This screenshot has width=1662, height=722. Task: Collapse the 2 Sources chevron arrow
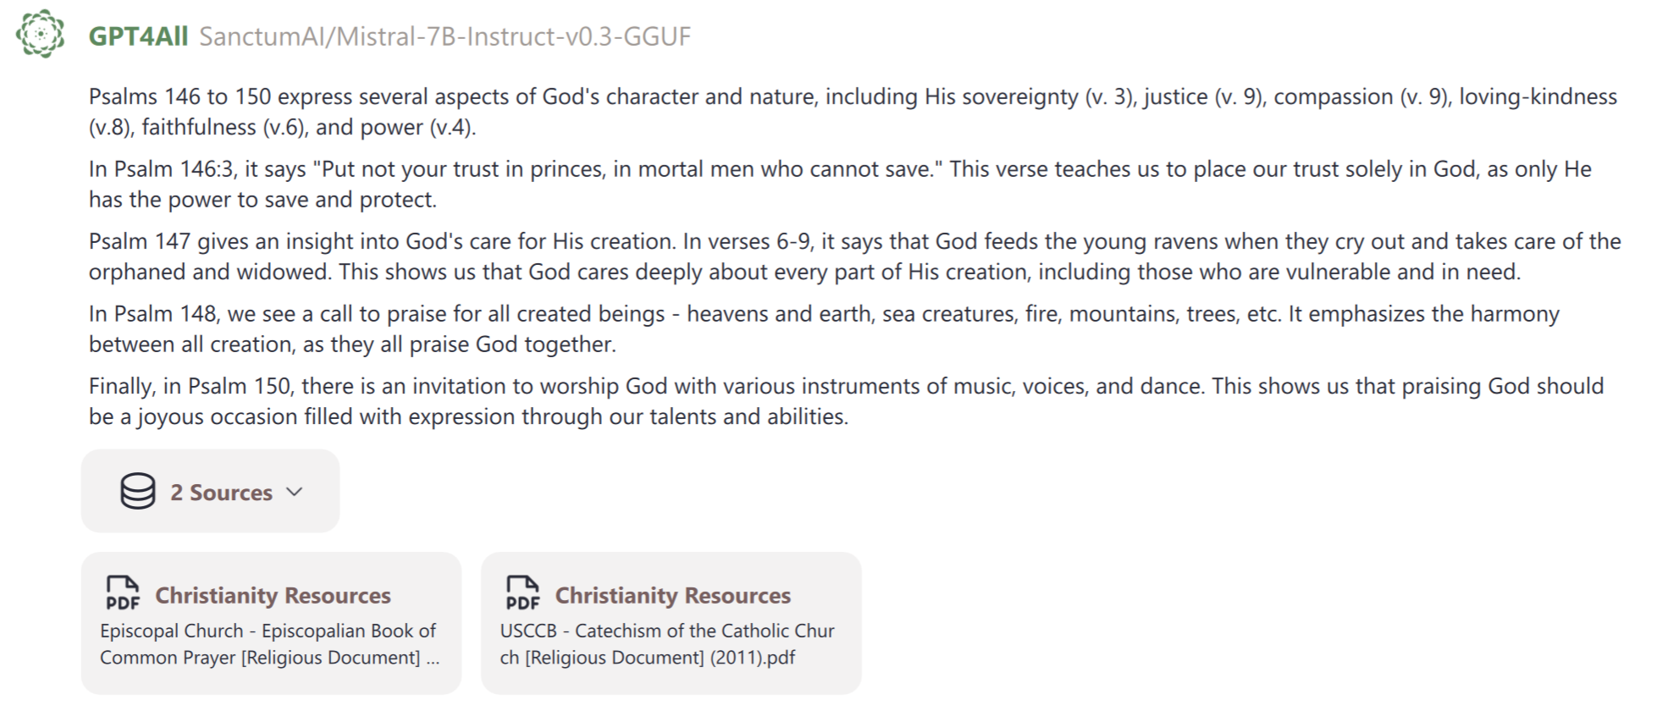pos(295,492)
